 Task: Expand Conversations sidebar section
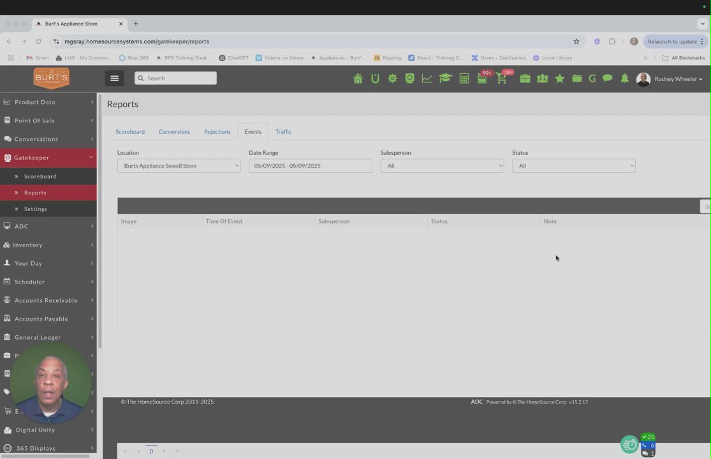tap(48, 139)
